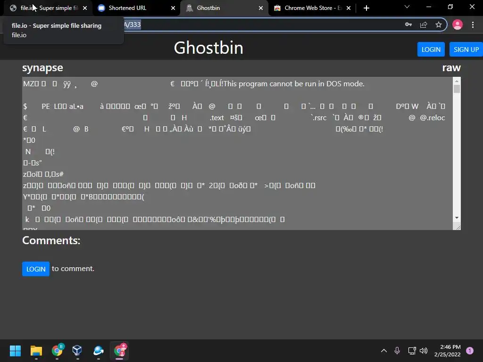Open File Explorer from the taskbar
Screen dimensions: 483x362
(36, 351)
